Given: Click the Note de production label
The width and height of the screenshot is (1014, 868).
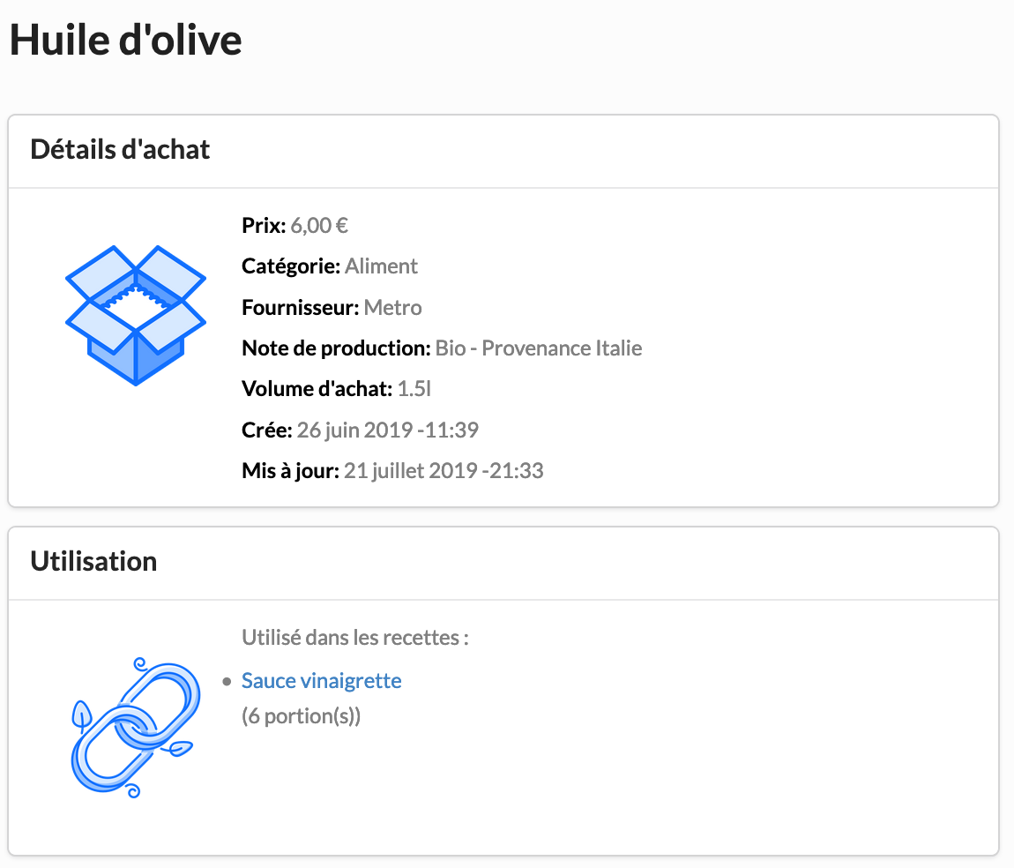Looking at the screenshot, I should pos(336,348).
